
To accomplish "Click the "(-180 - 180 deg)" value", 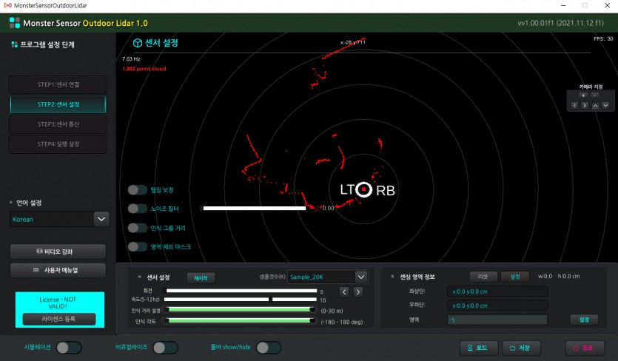I will (342, 322).
